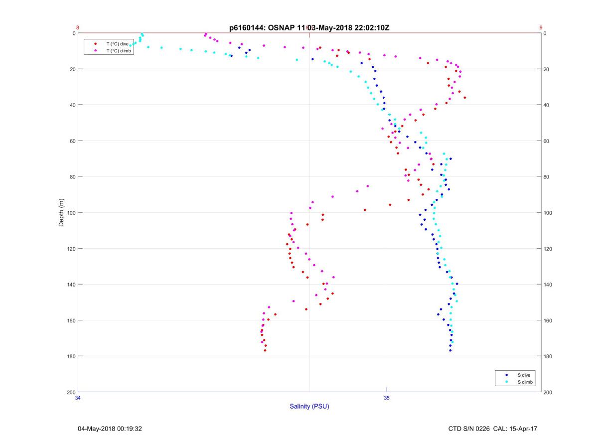Click the 'T (°C) climb' legend entry
Image resolution: width=598 pixels, height=441 pixels.
119,51
